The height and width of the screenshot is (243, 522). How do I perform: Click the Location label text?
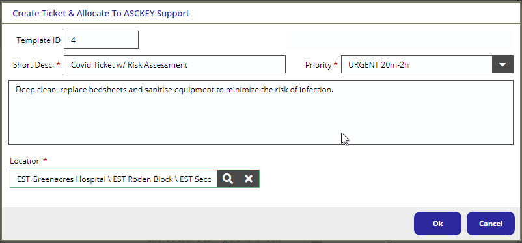click(25, 161)
